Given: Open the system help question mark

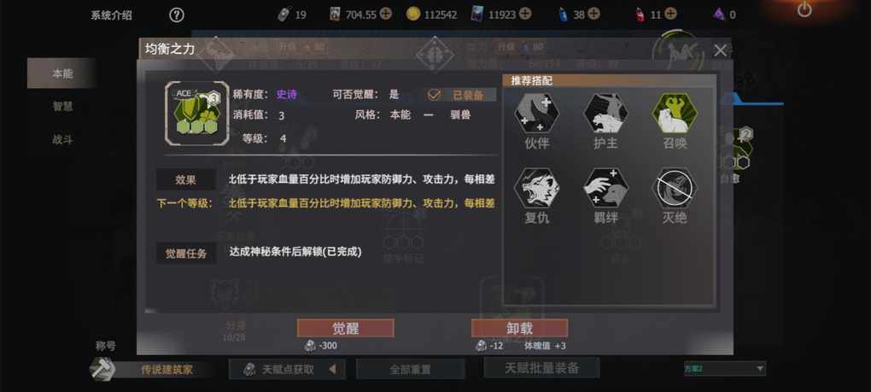Looking at the screenshot, I should click(176, 15).
